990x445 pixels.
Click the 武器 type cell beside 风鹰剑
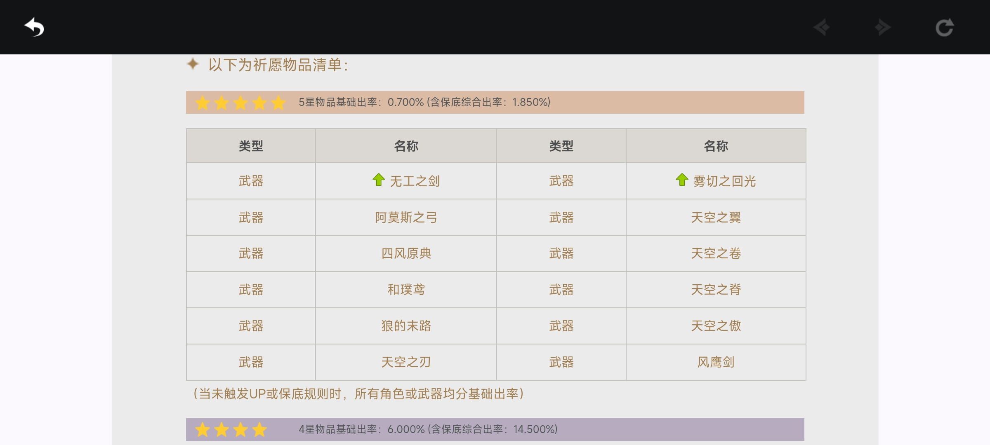coord(561,362)
